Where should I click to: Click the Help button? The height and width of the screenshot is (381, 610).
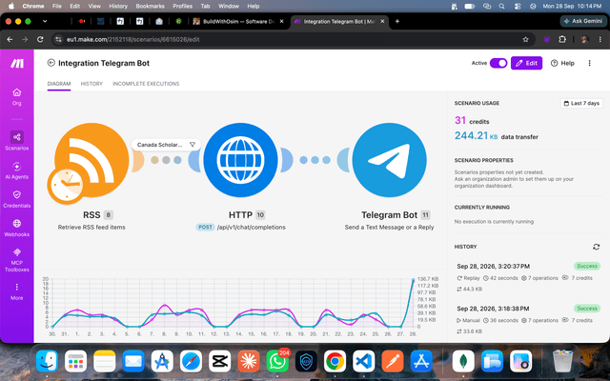click(562, 63)
